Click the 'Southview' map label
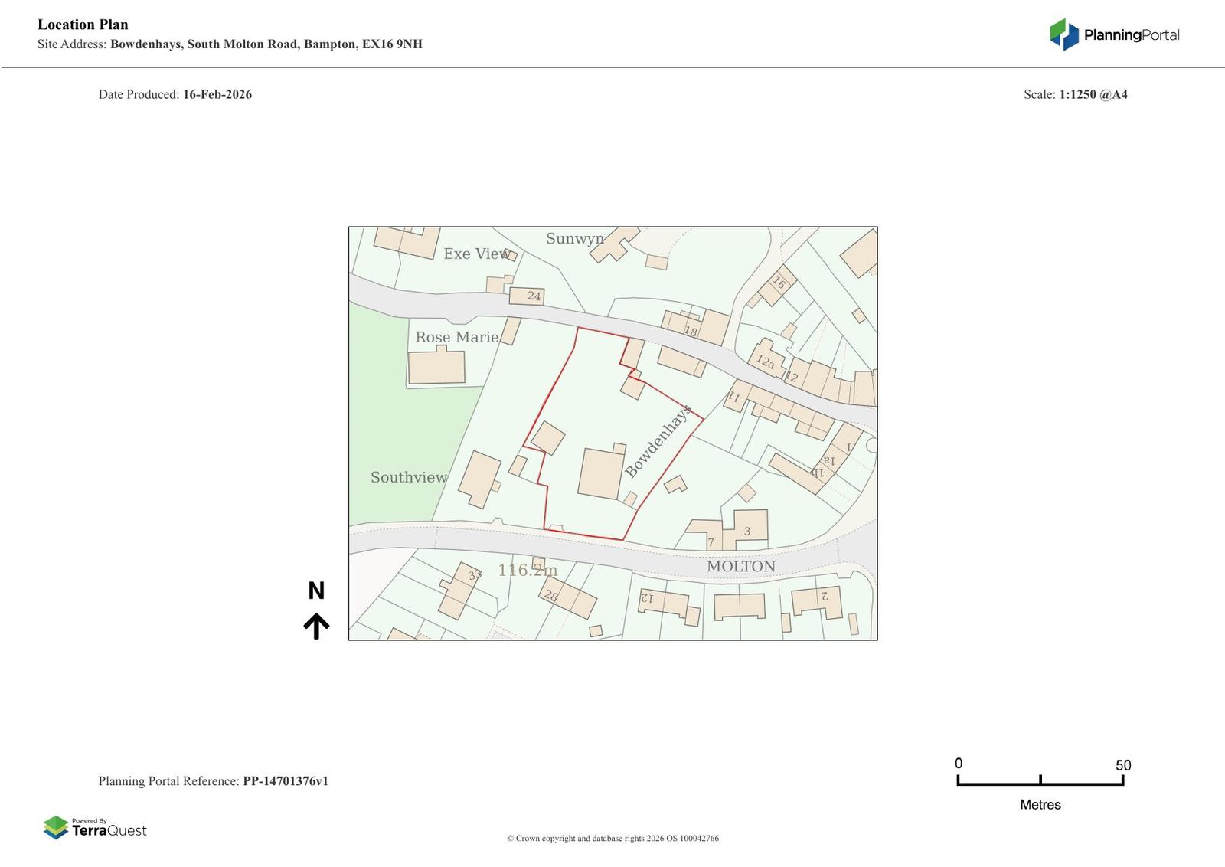The width and height of the screenshot is (1225, 867). (409, 477)
